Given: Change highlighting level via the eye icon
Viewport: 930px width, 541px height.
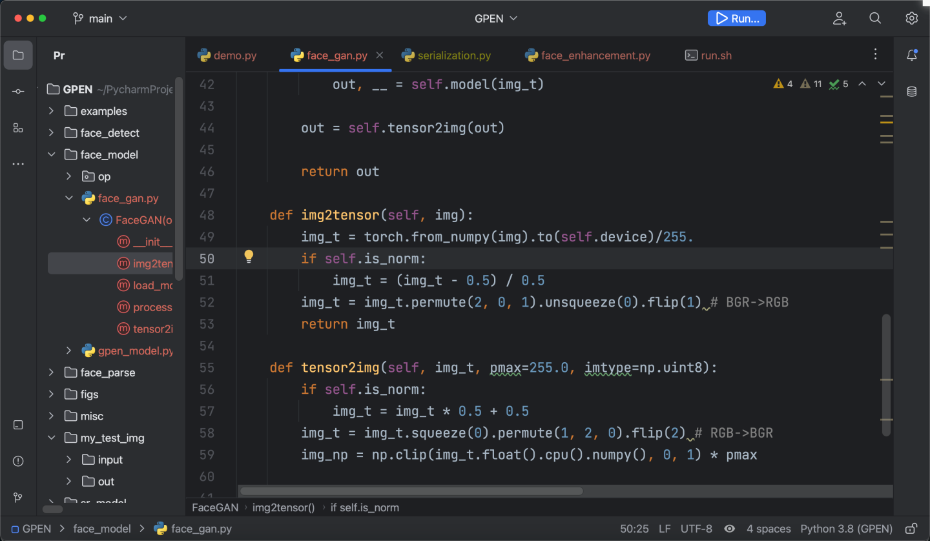Looking at the screenshot, I should [729, 528].
